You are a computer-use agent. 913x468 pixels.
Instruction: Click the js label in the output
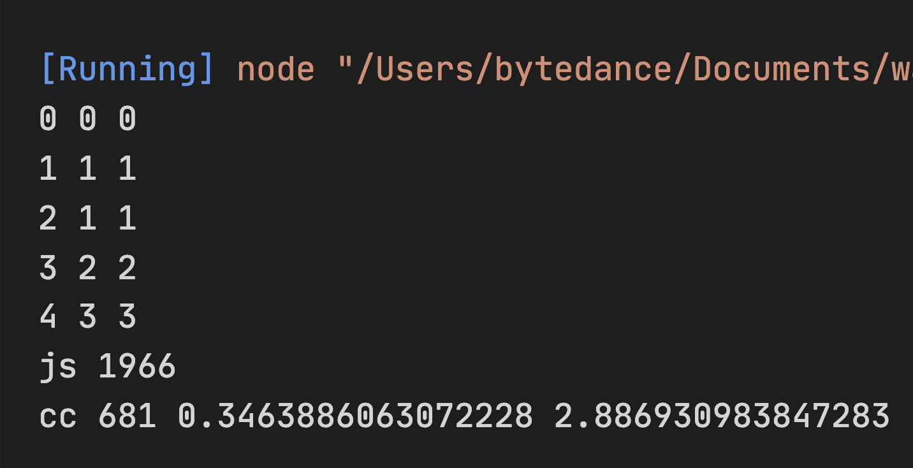(x=58, y=367)
